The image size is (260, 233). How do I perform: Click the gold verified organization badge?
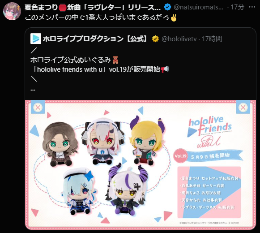[x=155, y=39]
